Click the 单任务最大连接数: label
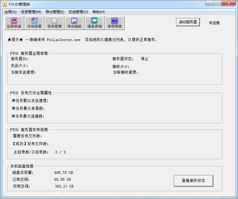The image size is (238, 199). [28, 116]
